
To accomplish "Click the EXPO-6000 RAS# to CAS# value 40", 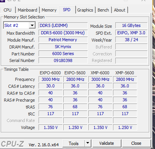I will (51, 93).
